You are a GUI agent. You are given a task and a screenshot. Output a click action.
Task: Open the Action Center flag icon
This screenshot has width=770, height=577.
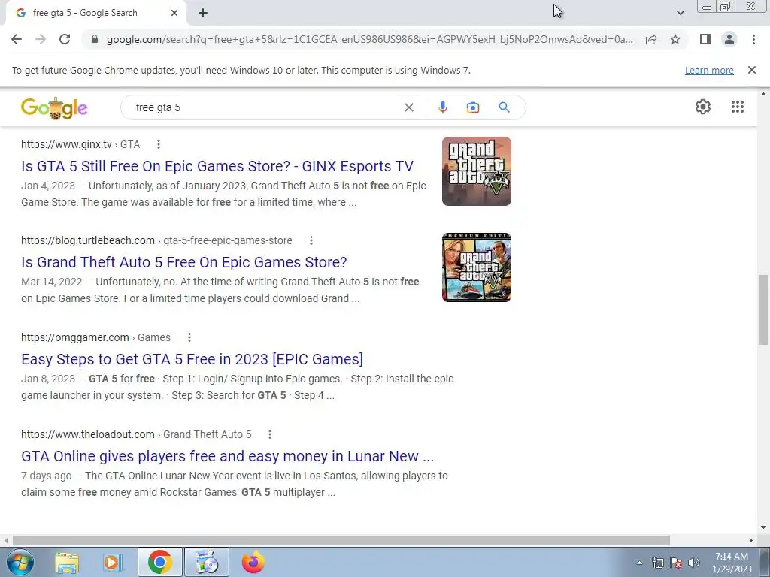676,563
